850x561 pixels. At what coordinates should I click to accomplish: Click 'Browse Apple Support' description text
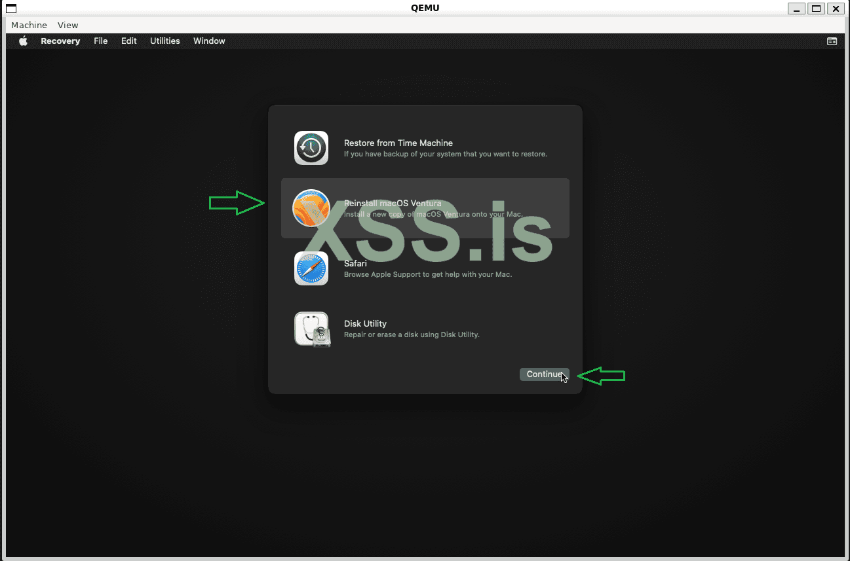[428, 274]
